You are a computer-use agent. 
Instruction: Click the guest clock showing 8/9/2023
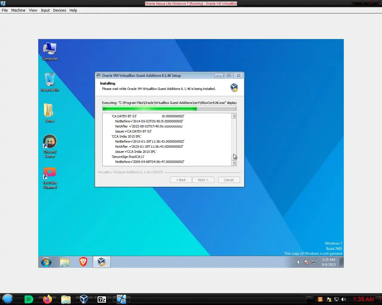pyautogui.click(x=328, y=262)
